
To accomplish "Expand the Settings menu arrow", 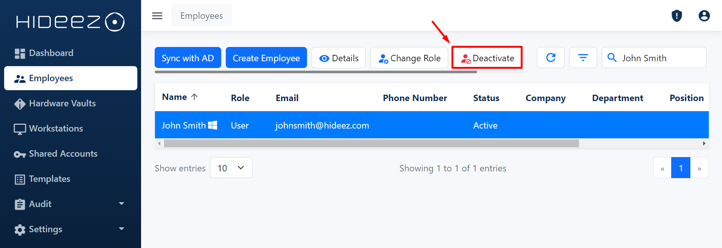I will pyautogui.click(x=122, y=229).
